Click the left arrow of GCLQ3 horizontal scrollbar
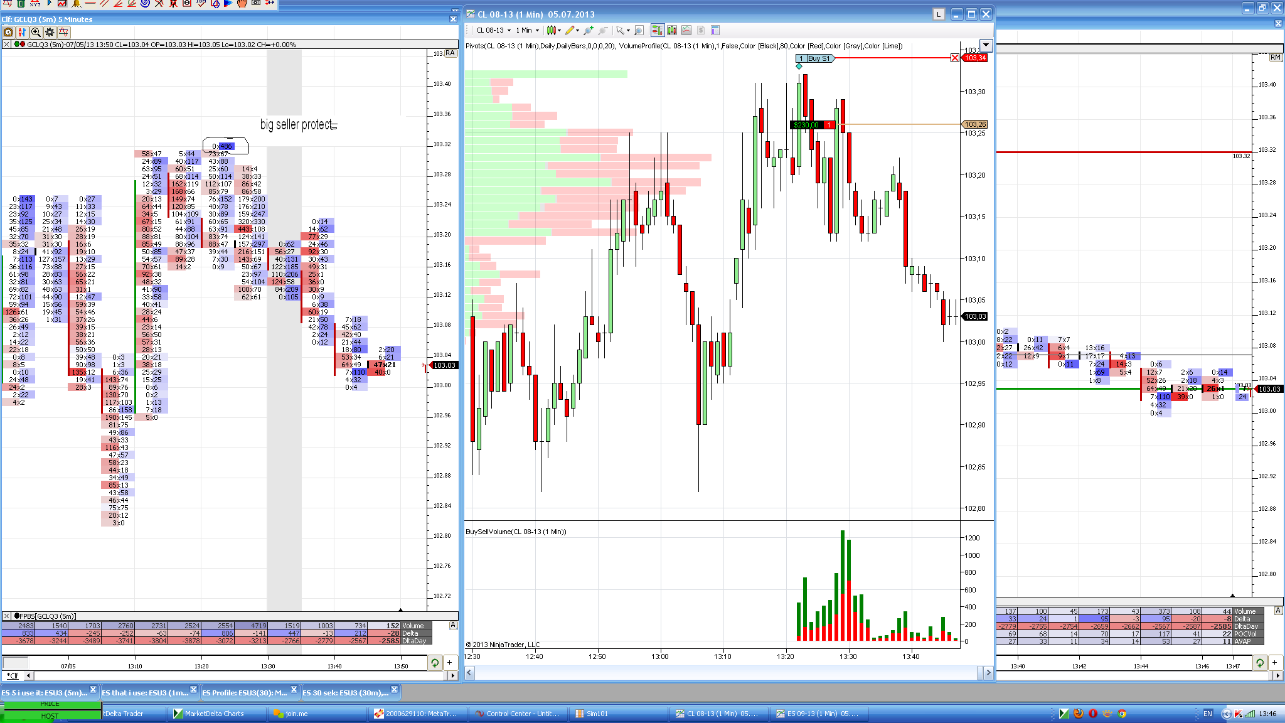 coord(28,676)
